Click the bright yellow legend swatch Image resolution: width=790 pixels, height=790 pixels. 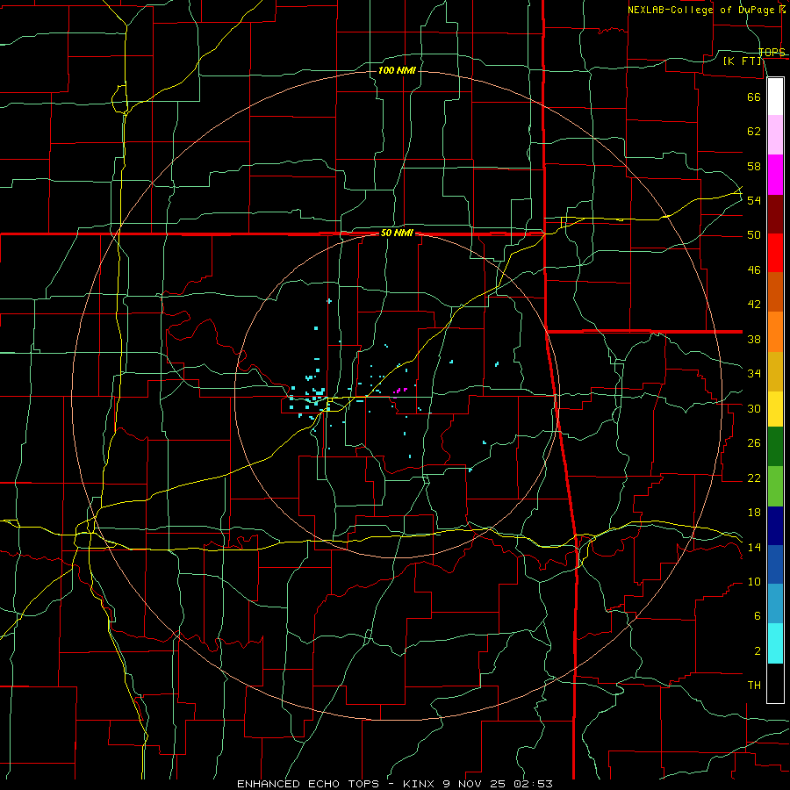click(775, 409)
